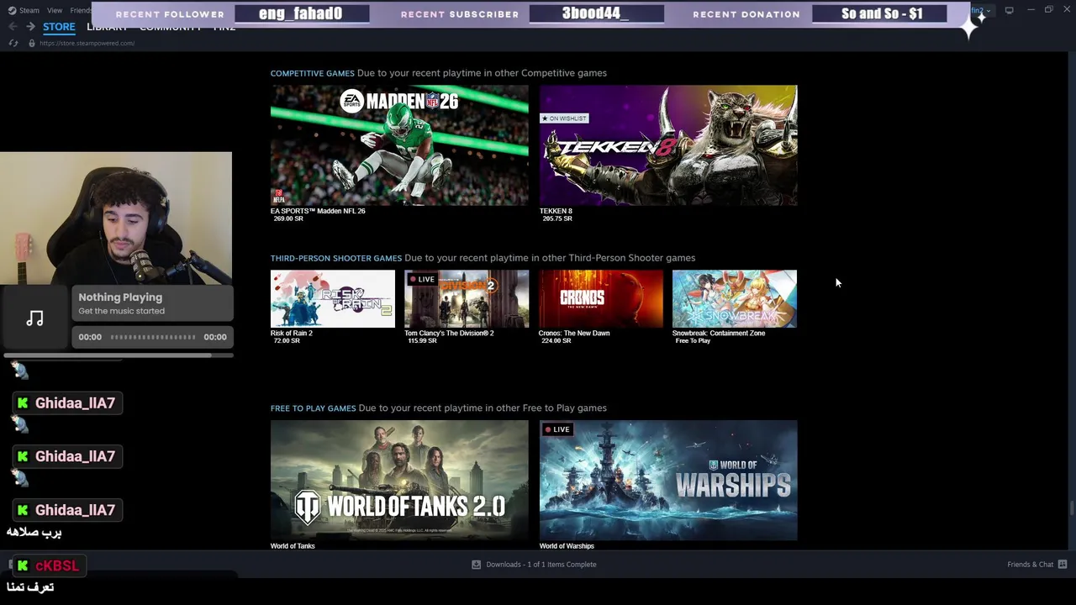Screen dimensions: 1076x605
Task: Open the World of Tanks 2.0 banner
Action: click(399, 481)
